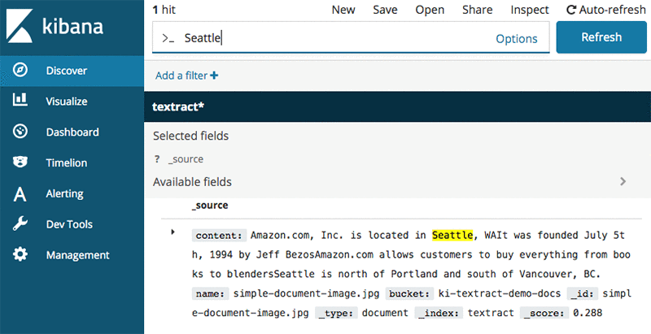Open Visualize via bar chart icon
The image size is (651, 334).
[20, 99]
